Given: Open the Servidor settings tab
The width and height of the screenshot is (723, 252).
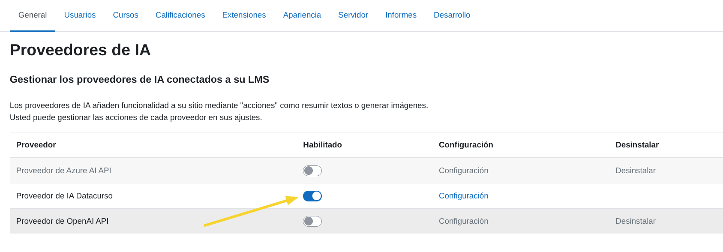Looking at the screenshot, I should (x=353, y=15).
